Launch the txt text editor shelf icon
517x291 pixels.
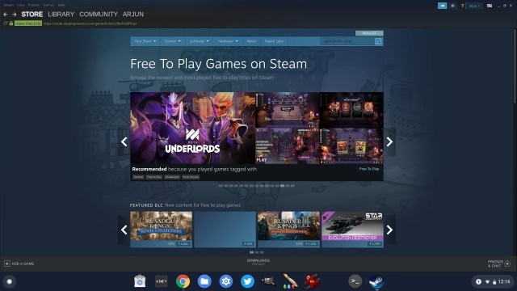[x=162, y=281]
